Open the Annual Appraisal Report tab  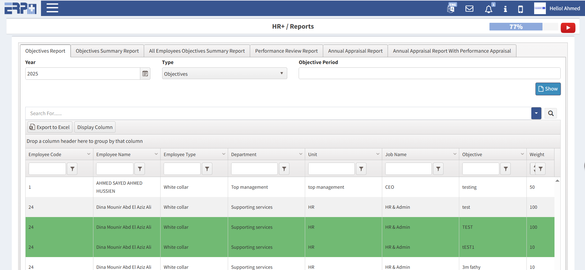355,51
